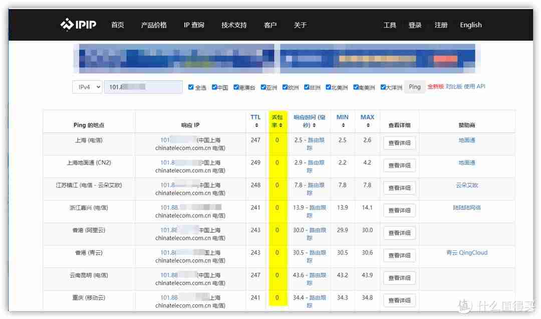Sort table by TTL column arrows
541x319 pixels.
[x=256, y=125]
